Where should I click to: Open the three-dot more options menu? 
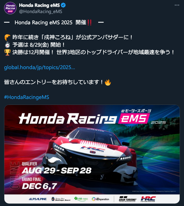(177, 5)
